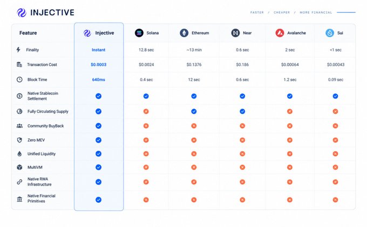367x227 pixels.
Task: Click the CHEAPER tagline text
Action: [x=282, y=12]
